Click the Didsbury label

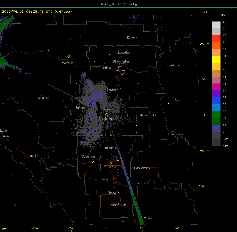tap(105, 119)
